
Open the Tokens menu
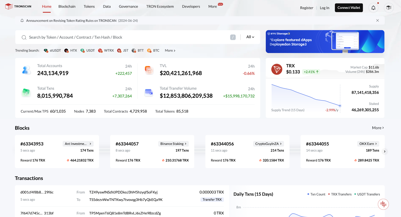tap(89, 7)
